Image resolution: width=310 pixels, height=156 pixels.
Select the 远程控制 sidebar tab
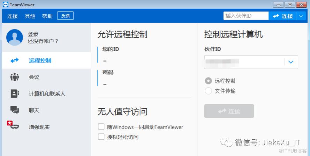pyautogui.click(x=46, y=60)
